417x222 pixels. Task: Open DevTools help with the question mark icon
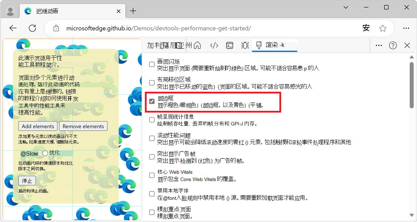pyautogui.click(x=393, y=45)
